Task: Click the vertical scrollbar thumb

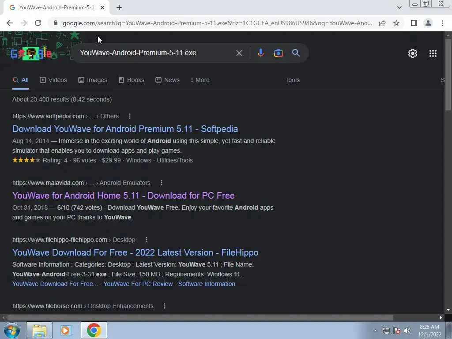Action: [x=448, y=74]
